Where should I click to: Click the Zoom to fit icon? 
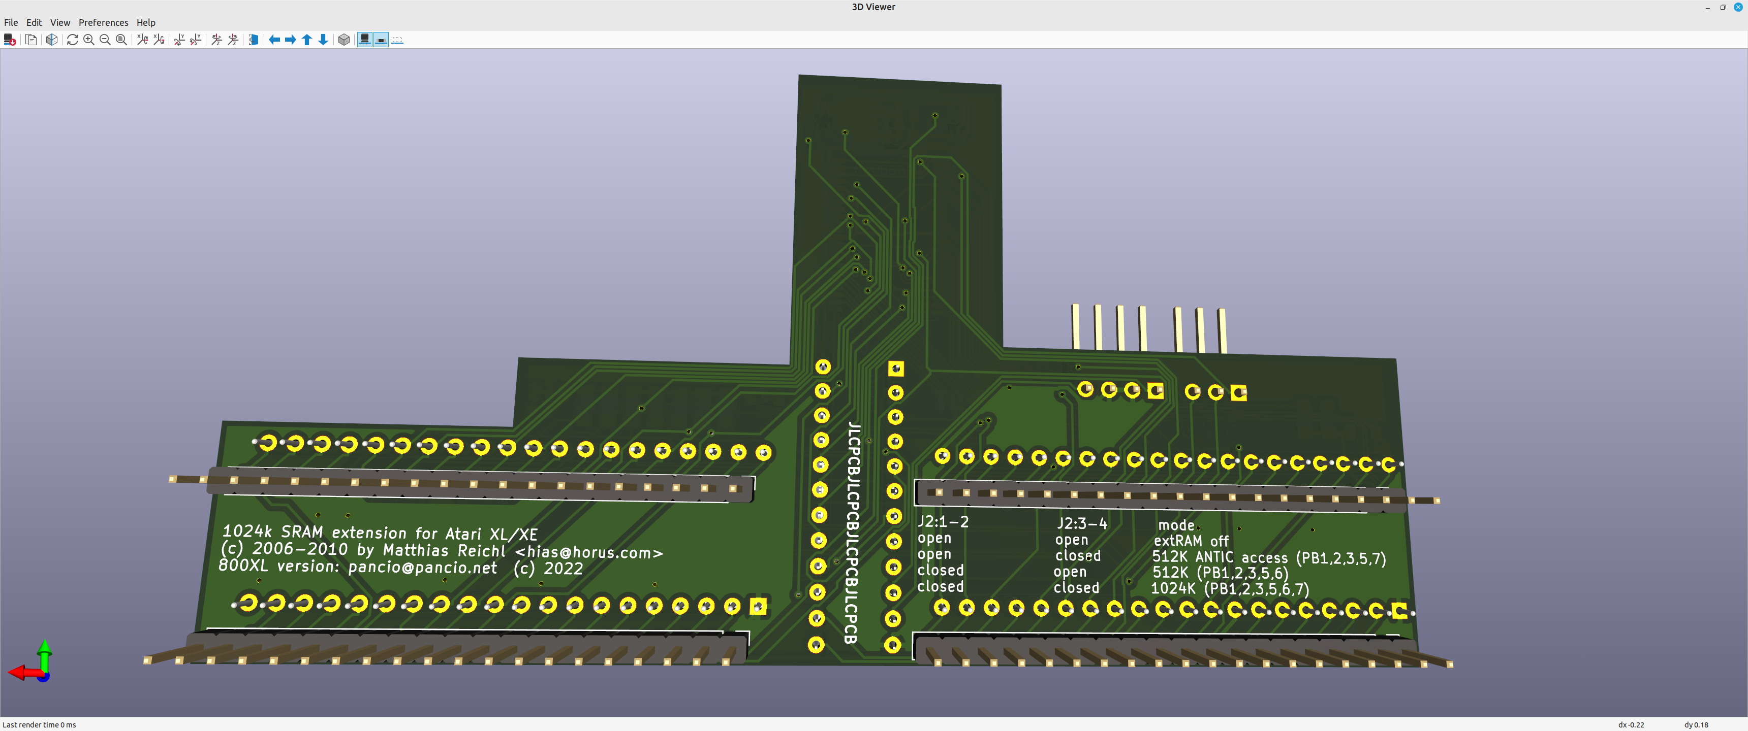[x=121, y=40]
